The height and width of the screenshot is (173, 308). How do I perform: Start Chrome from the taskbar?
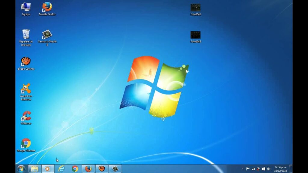pyautogui.click(x=74, y=169)
